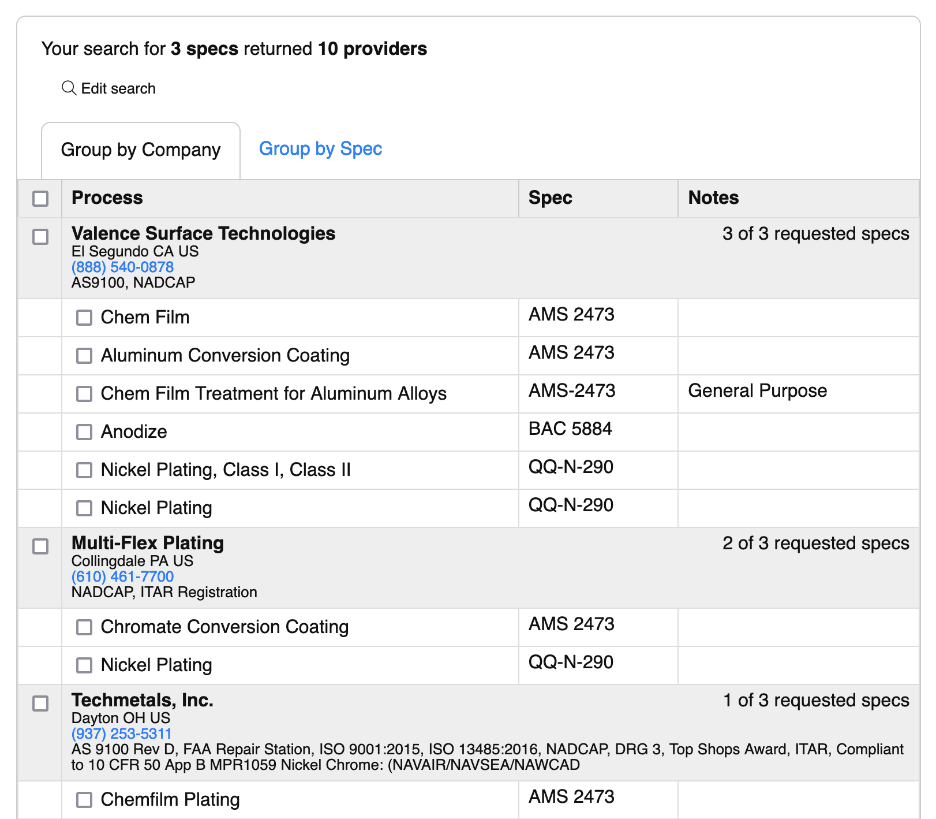Click the magnifying glass search icon

69,88
